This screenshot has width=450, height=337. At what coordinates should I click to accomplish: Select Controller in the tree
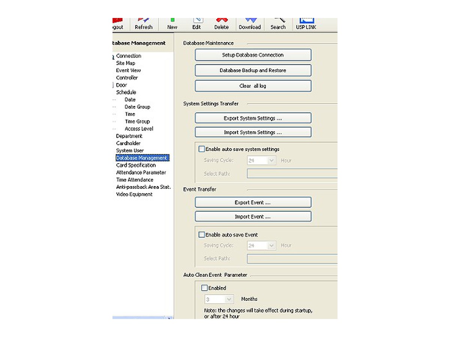point(127,78)
